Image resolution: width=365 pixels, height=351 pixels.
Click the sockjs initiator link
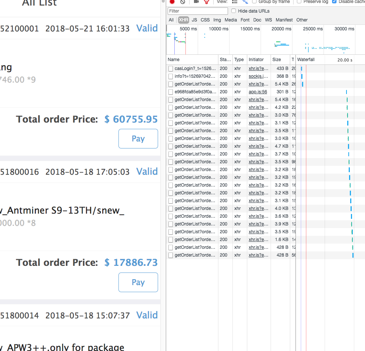[x=258, y=76]
